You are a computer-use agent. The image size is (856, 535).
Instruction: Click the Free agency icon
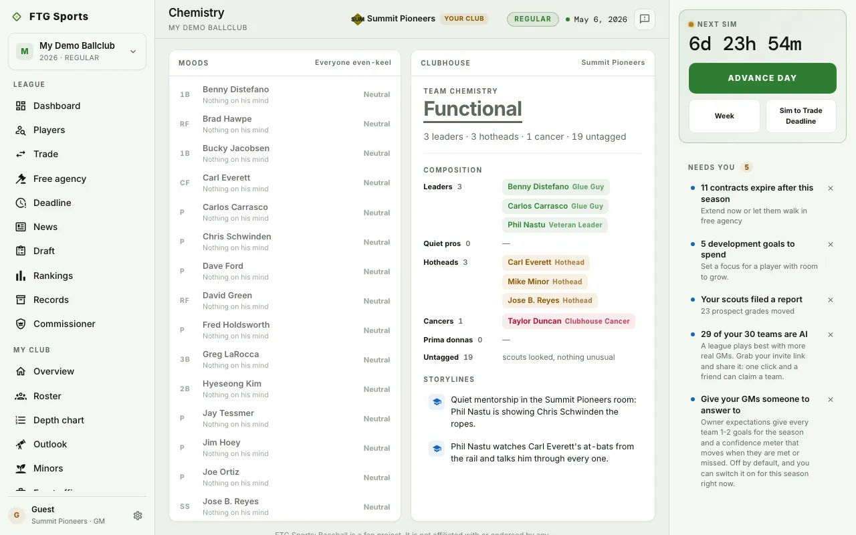[21, 179]
